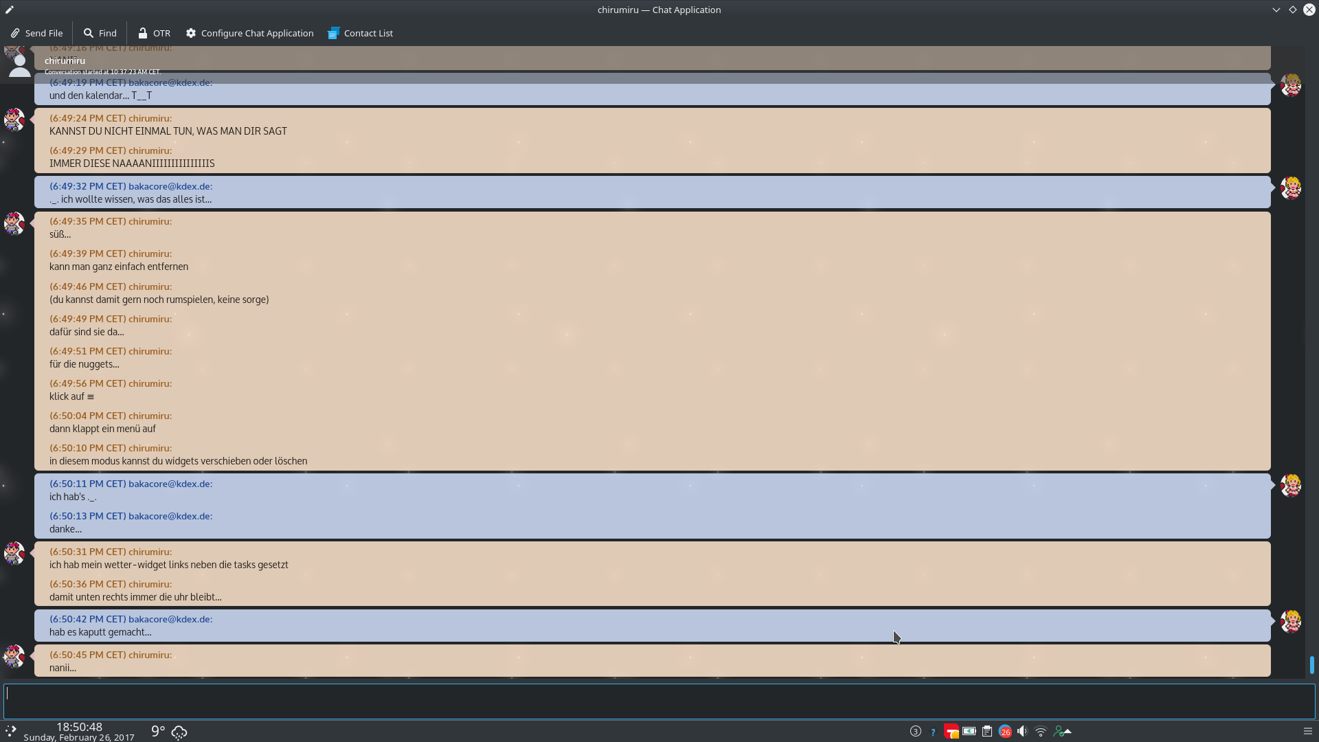Open the OTR encryption lock menu

click(x=154, y=33)
